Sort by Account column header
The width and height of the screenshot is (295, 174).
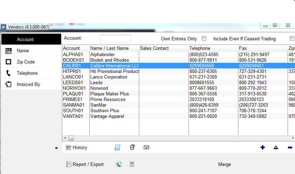76,48
